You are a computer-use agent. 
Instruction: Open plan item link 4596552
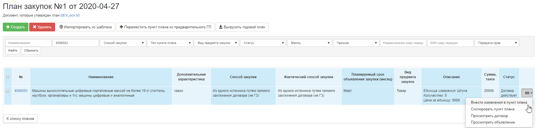pyautogui.click(x=21, y=91)
